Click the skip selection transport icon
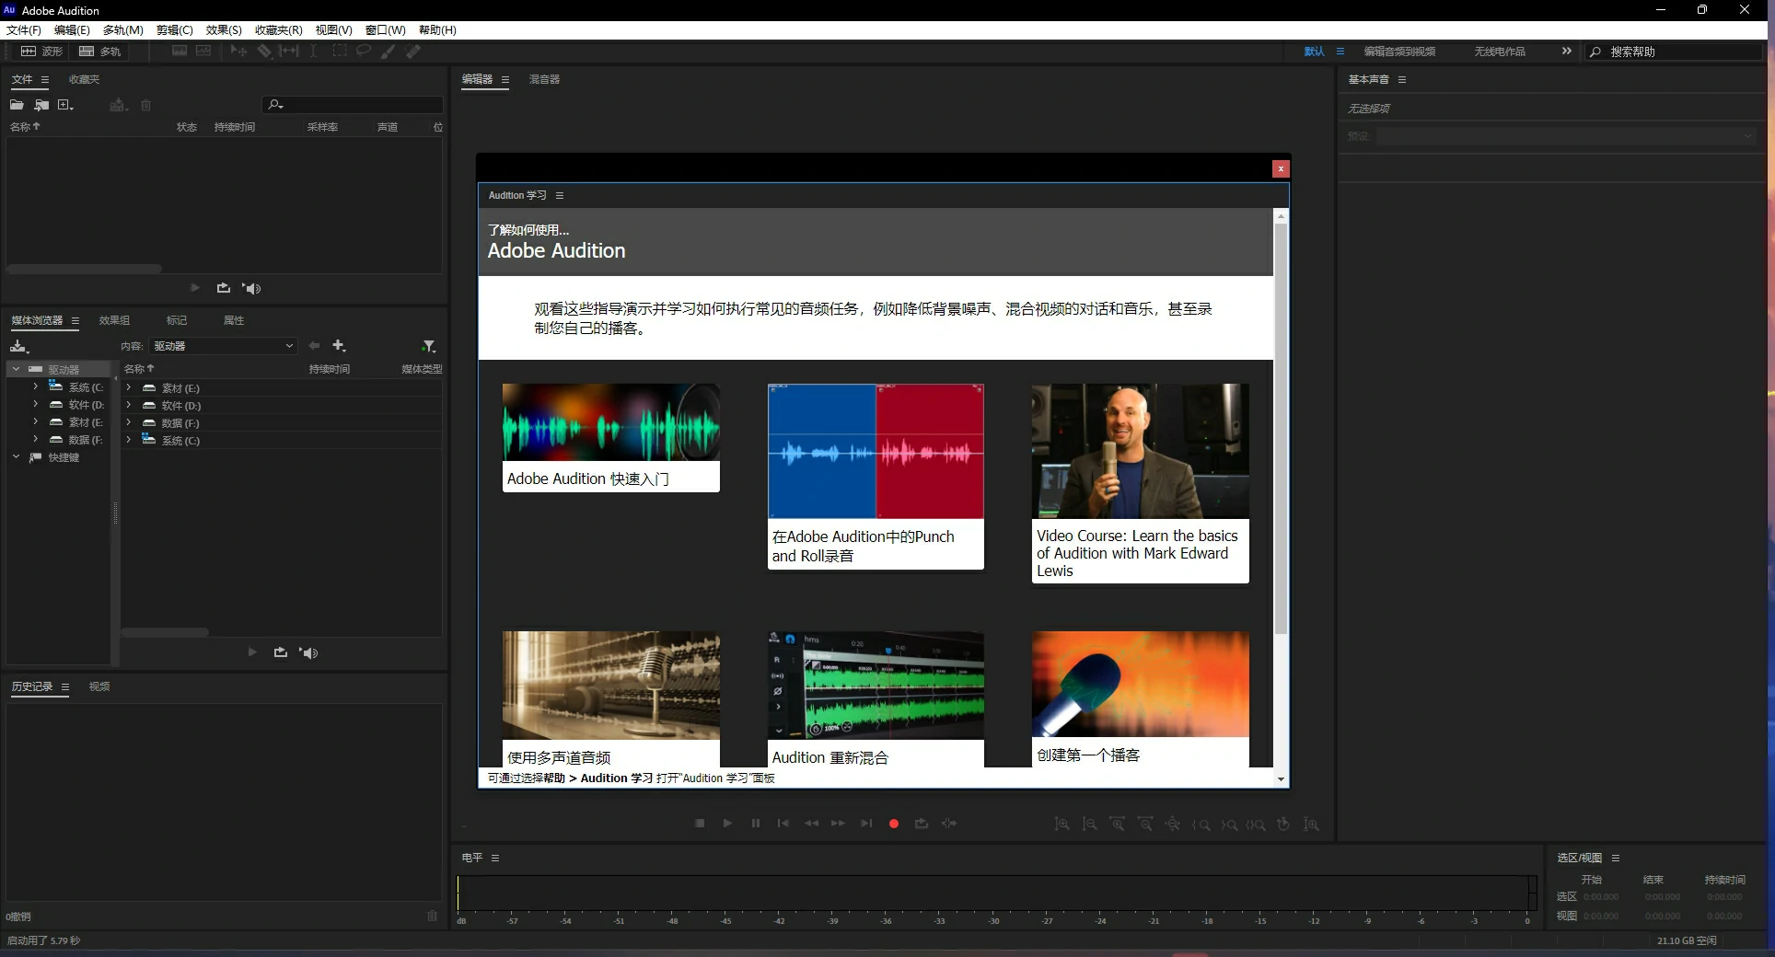1775x957 pixels. [949, 824]
